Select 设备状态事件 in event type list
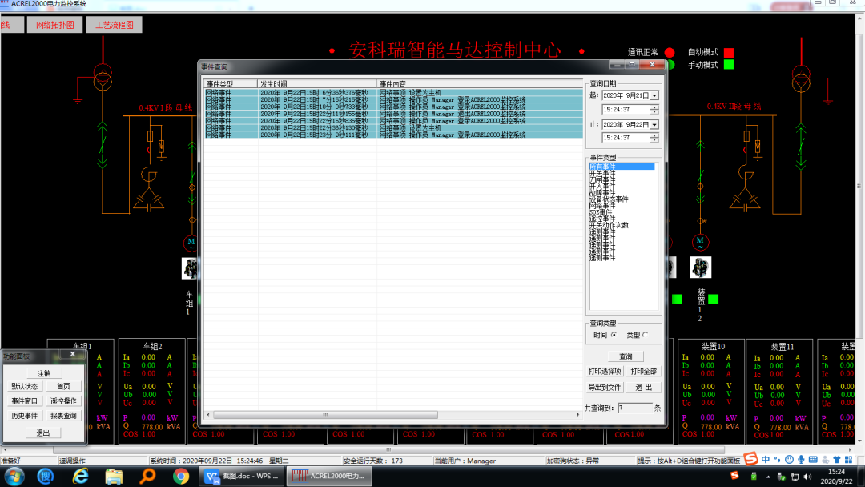Viewport: 865px width, 487px height. [x=609, y=199]
